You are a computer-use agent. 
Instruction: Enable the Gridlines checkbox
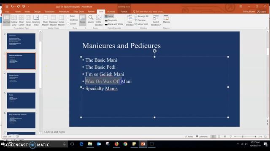pyautogui.click(x=68, y=20)
